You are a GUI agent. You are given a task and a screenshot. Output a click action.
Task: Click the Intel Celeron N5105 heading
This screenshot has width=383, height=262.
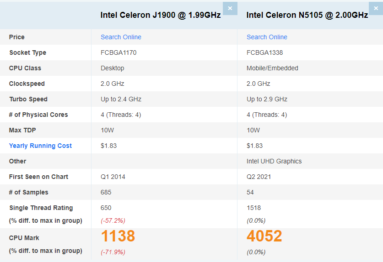coord(307,15)
